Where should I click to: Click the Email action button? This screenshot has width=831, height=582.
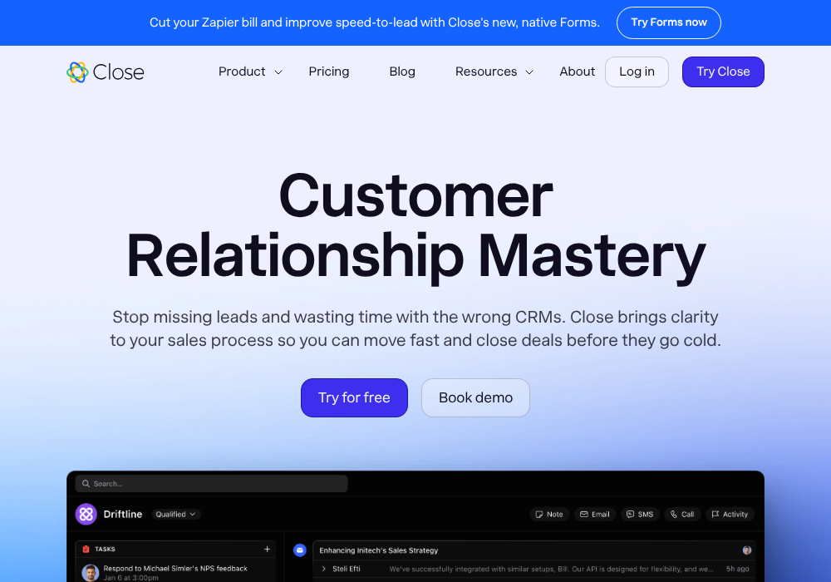[x=595, y=515]
